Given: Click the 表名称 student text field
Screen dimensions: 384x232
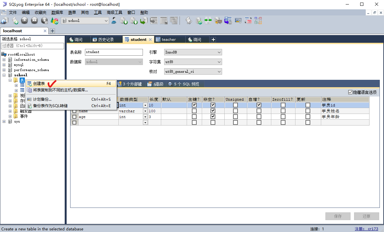Looking at the screenshot, I should (114, 52).
